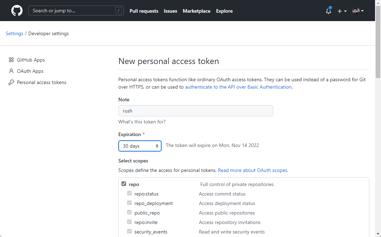Focus the Search or jump to field

pyautogui.click(x=76, y=11)
